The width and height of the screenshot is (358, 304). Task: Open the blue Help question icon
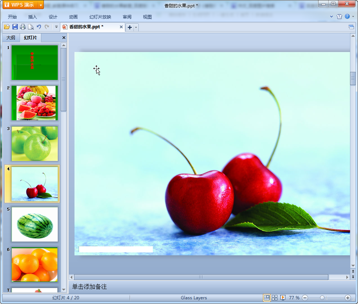(x=347, y=16)
